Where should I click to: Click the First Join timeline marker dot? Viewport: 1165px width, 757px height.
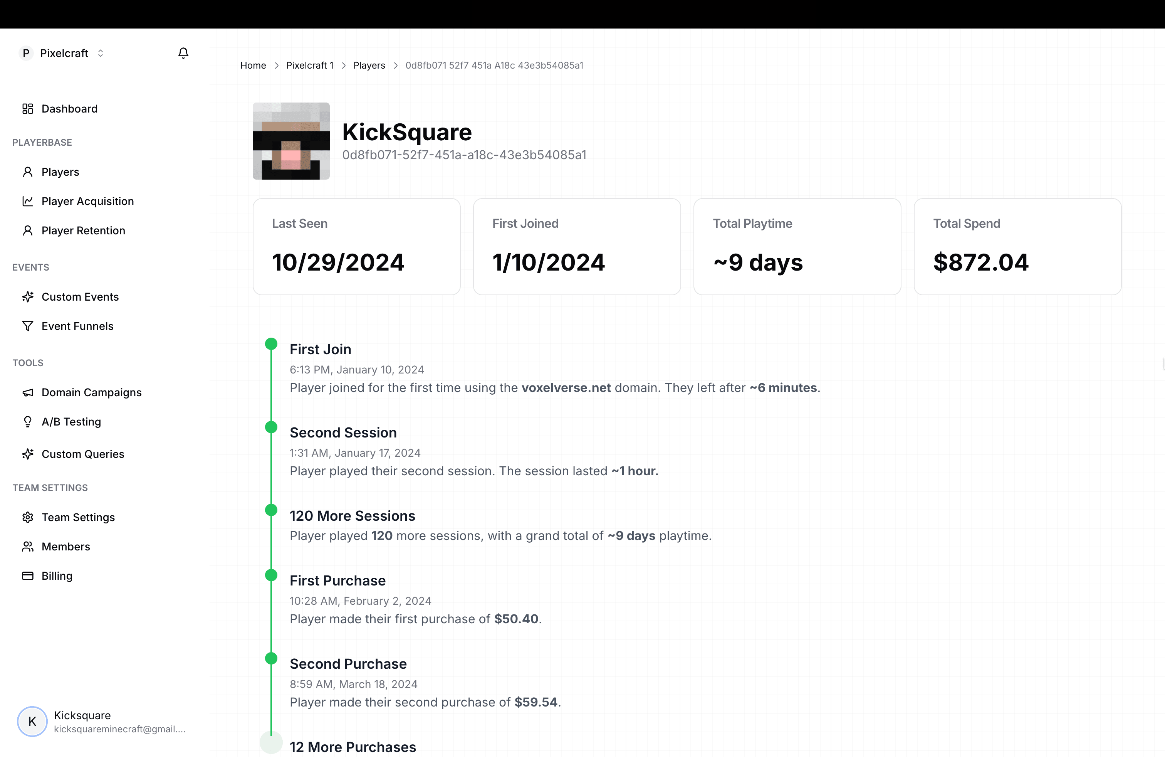click(x=271, y=344)
